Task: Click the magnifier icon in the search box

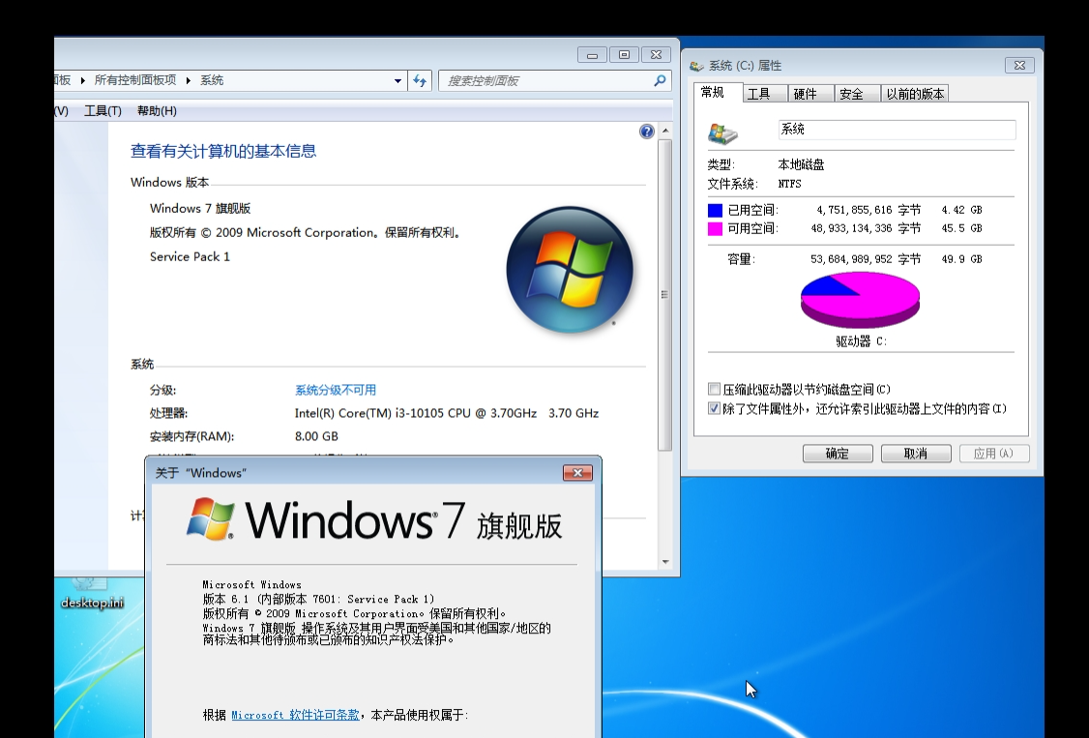Action: [x=659, y=80]
